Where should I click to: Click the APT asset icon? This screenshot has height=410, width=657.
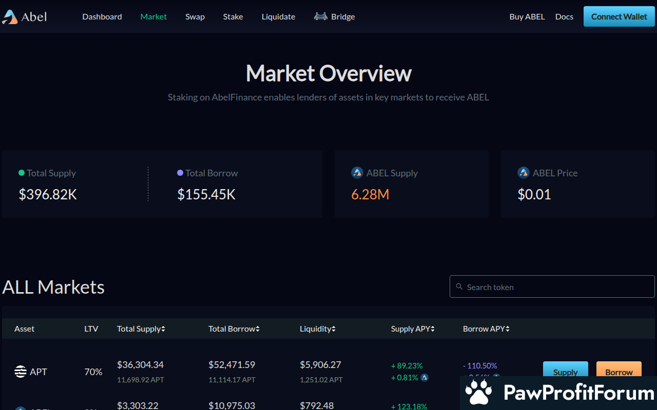point(21,372)
